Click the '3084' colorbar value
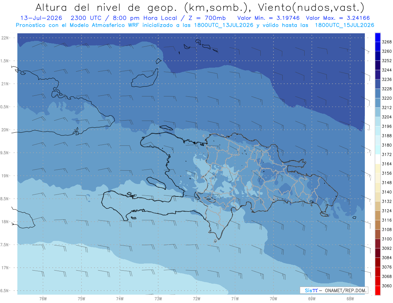 [387, 258]
